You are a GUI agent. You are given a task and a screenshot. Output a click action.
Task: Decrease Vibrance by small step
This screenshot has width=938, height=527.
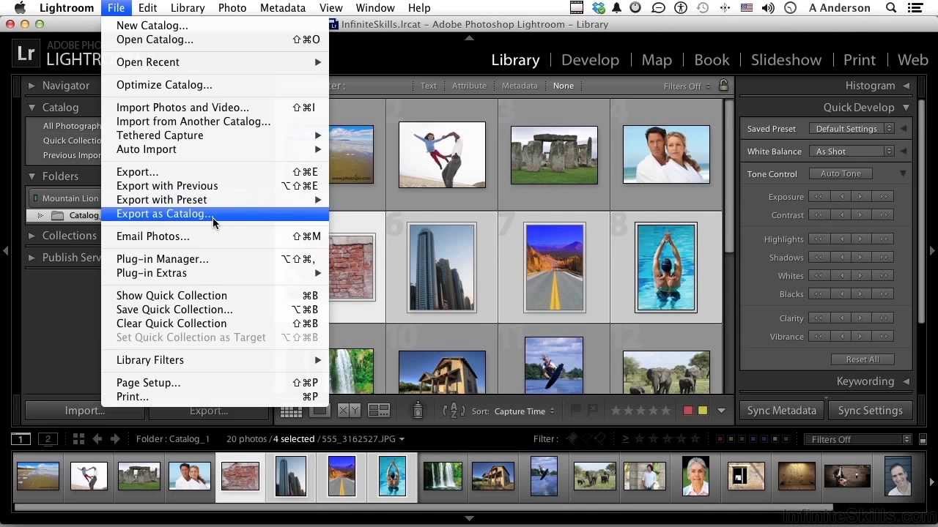[x=841, y=336]
